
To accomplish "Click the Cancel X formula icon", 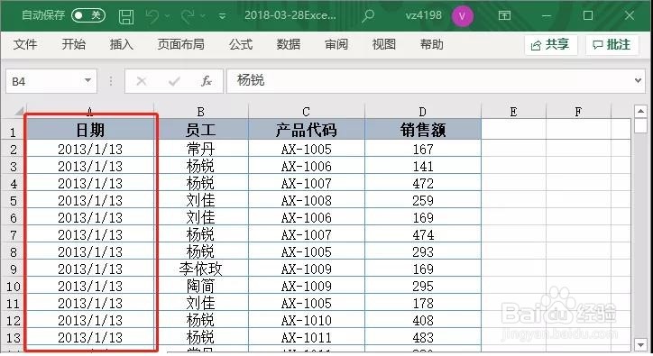I will click(142, 81).
